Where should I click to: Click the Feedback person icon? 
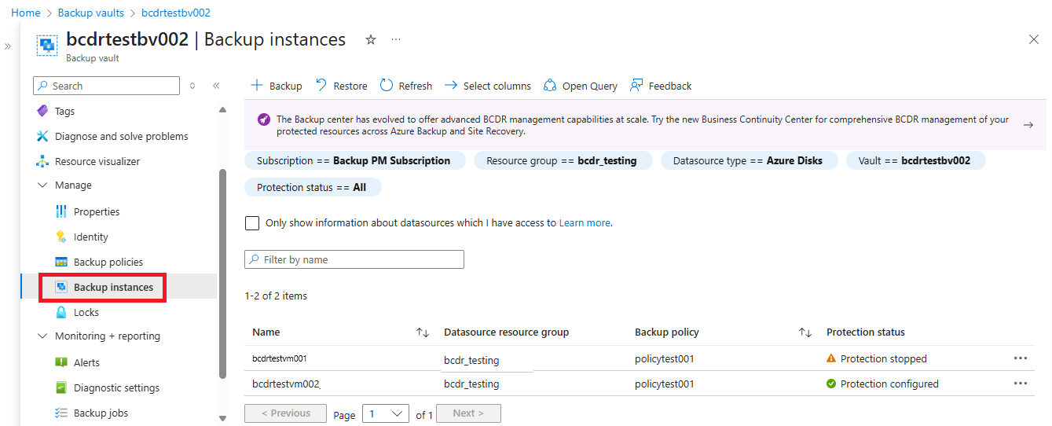pyautogui.click(x=636, y=85)
